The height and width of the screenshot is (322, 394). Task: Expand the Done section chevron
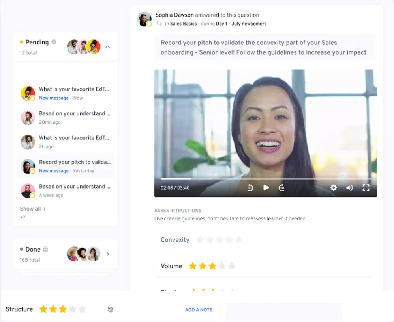point(107,254)
